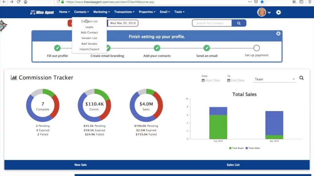The height and width of the screenshot is (176, 314).
Task: Click the New Sale button
Action: (81, 165)
